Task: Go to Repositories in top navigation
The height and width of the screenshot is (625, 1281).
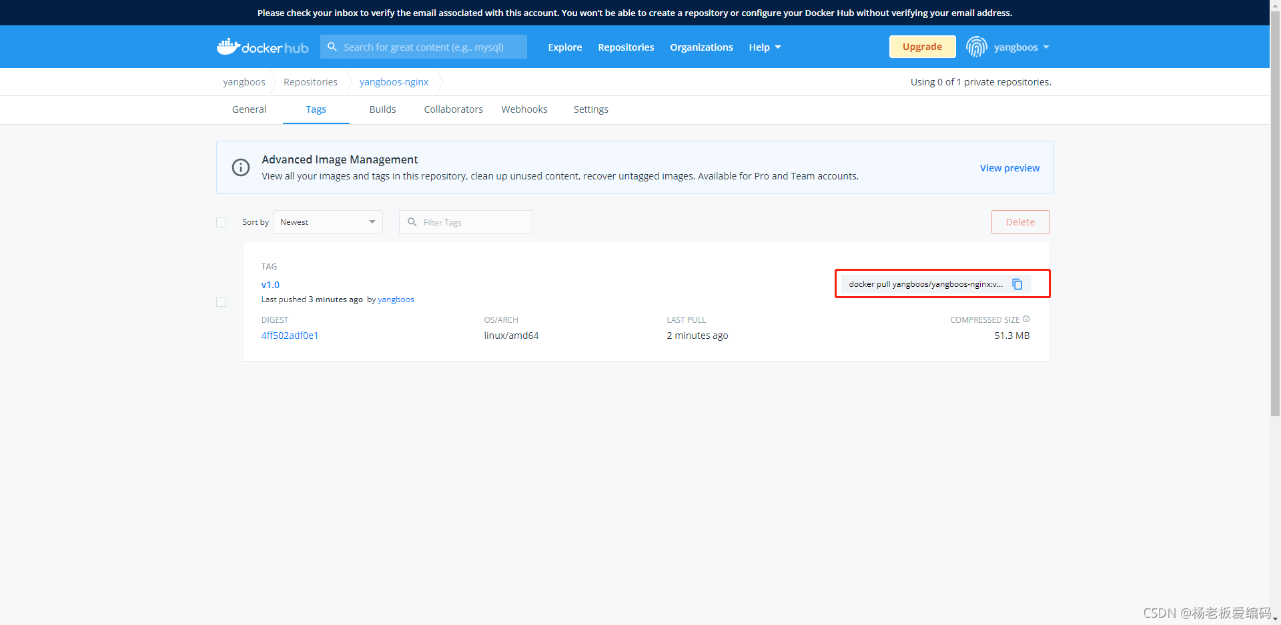Action: (x=626, y=47)
